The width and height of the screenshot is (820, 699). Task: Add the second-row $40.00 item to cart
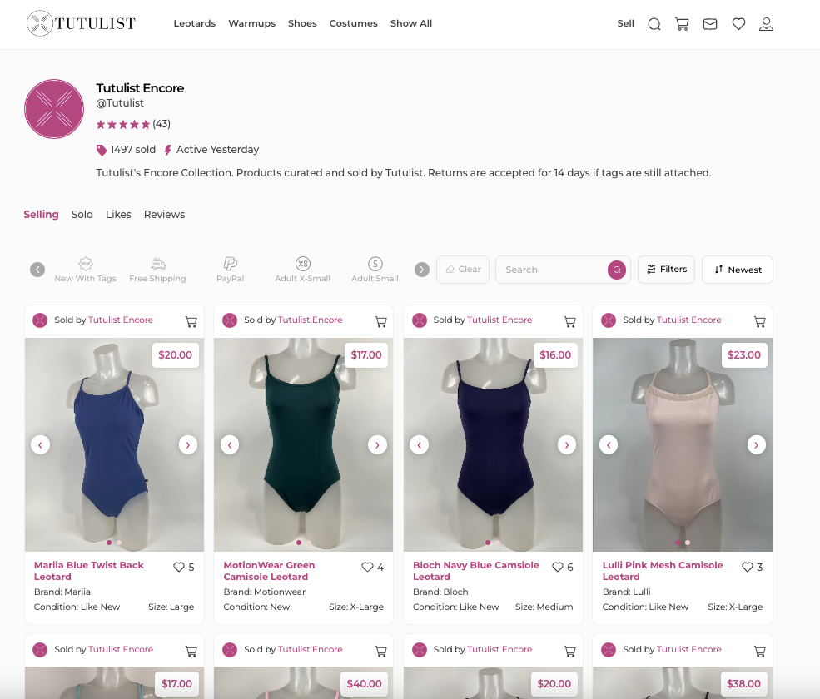pos(380,651)
